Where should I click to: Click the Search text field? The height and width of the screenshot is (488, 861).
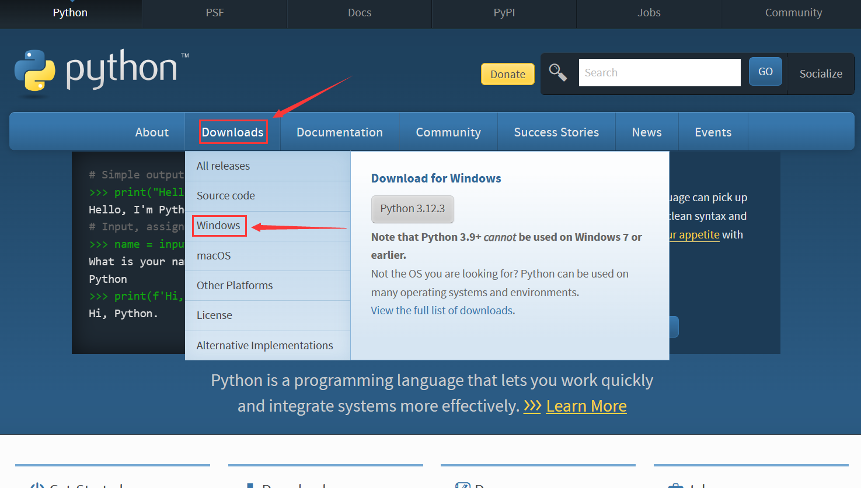click(659, 73)
